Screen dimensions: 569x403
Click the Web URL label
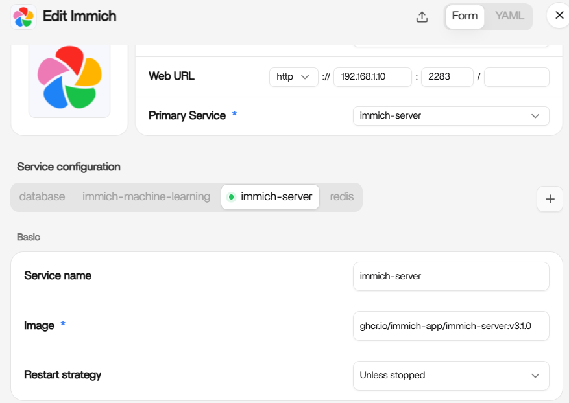coord(171,76)
